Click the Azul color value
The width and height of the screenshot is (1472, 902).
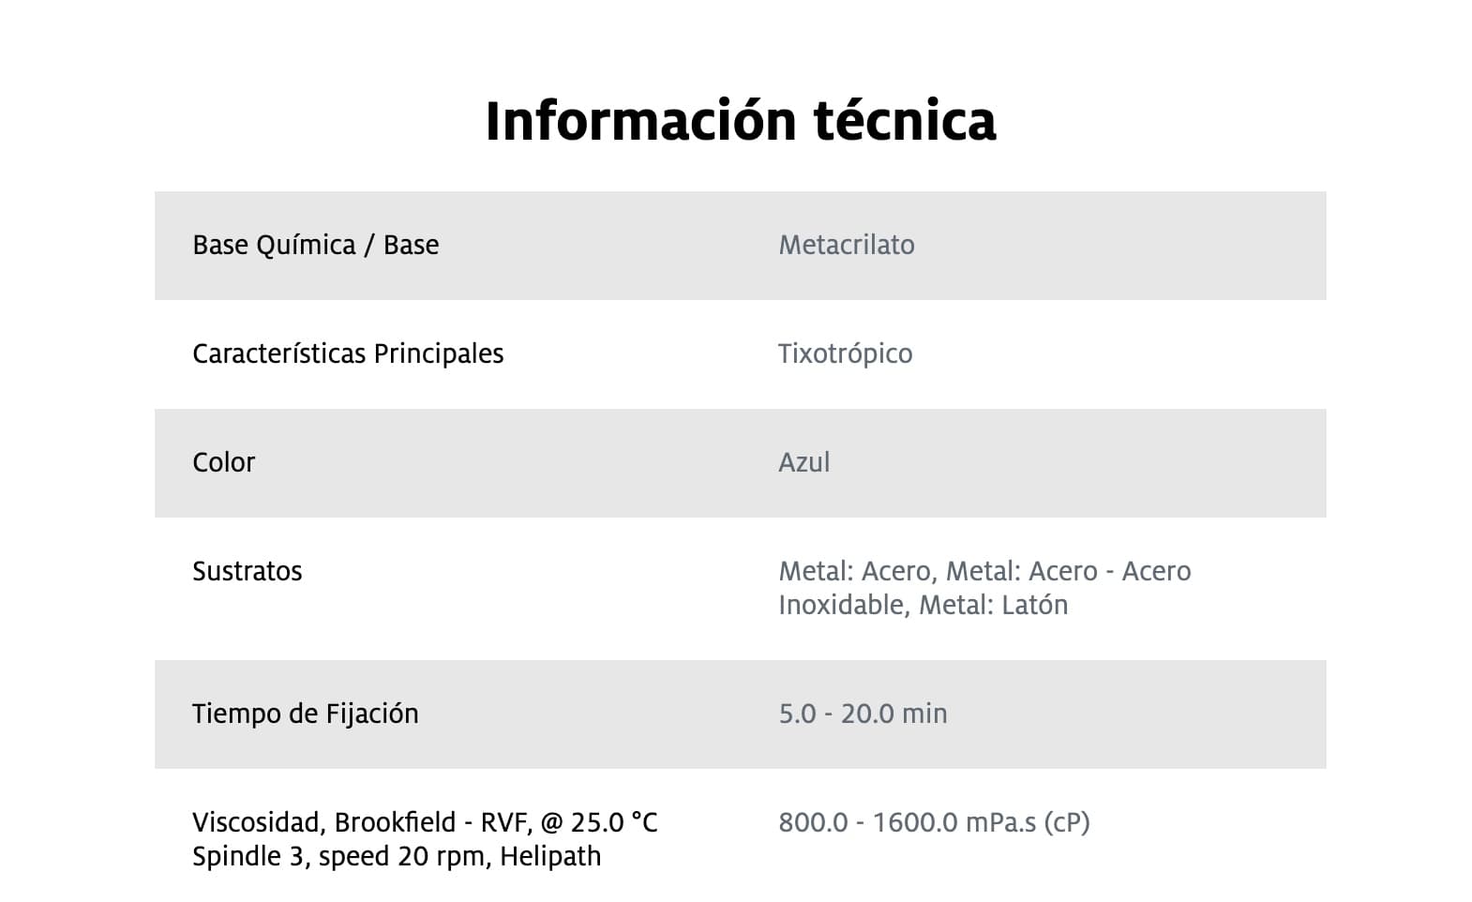(804, 462)
